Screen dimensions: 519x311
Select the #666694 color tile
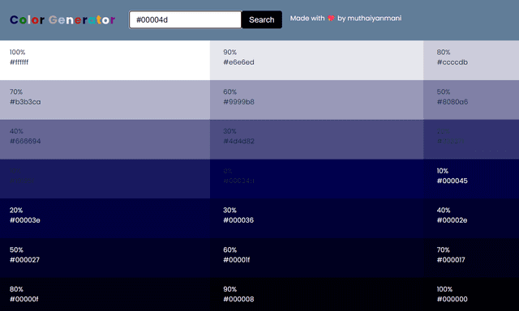(105, 139)
